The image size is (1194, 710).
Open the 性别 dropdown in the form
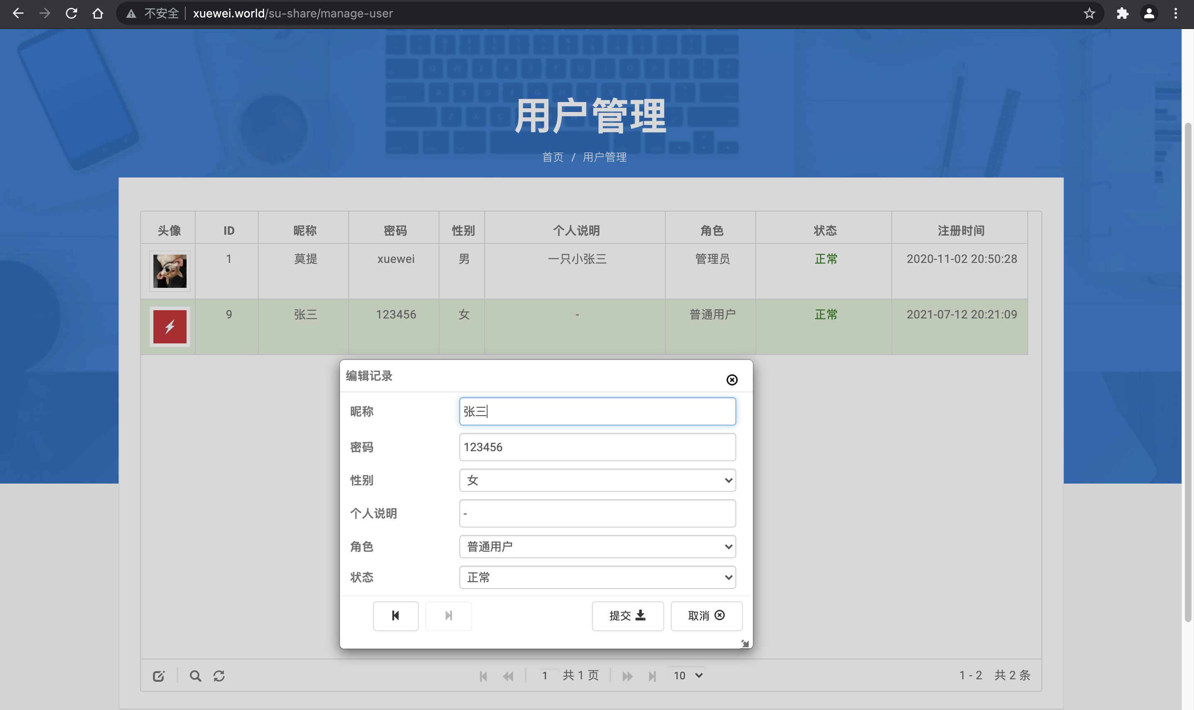[x=597, y=480]
